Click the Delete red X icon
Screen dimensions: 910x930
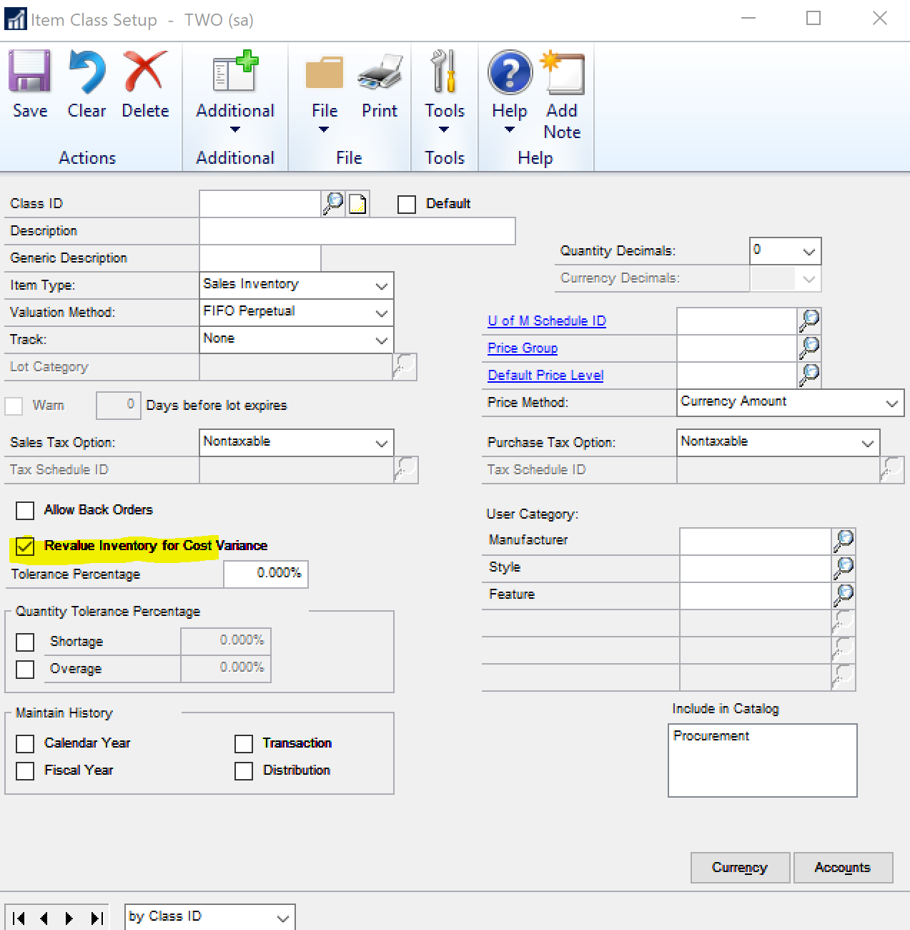point(145,72)
